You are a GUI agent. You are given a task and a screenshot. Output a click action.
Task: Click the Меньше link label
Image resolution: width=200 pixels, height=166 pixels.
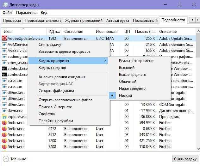[x=18, y=159]
